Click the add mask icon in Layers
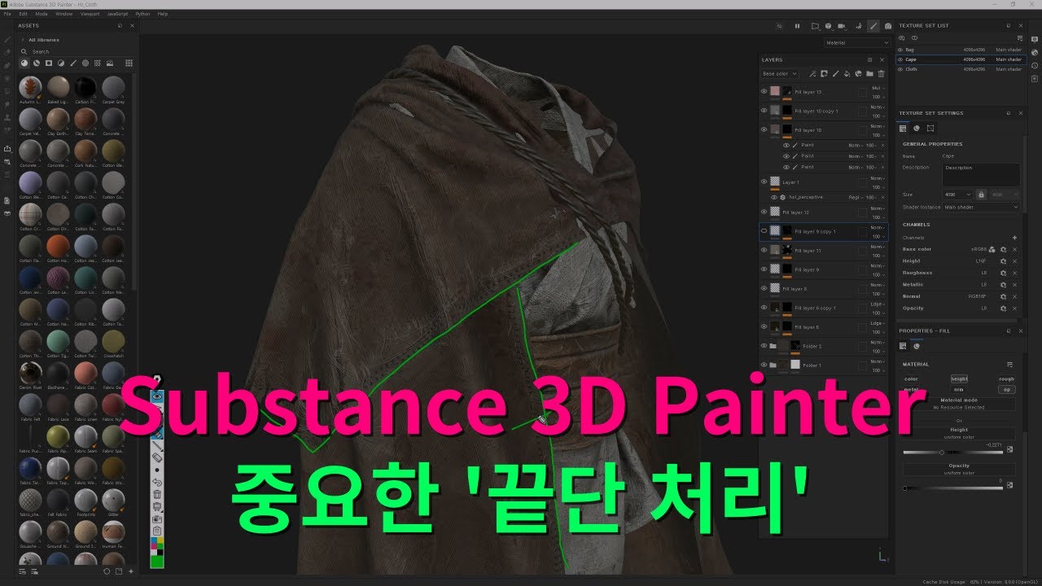This screenshot has height=586, width=1042. [x=824, y=74]
